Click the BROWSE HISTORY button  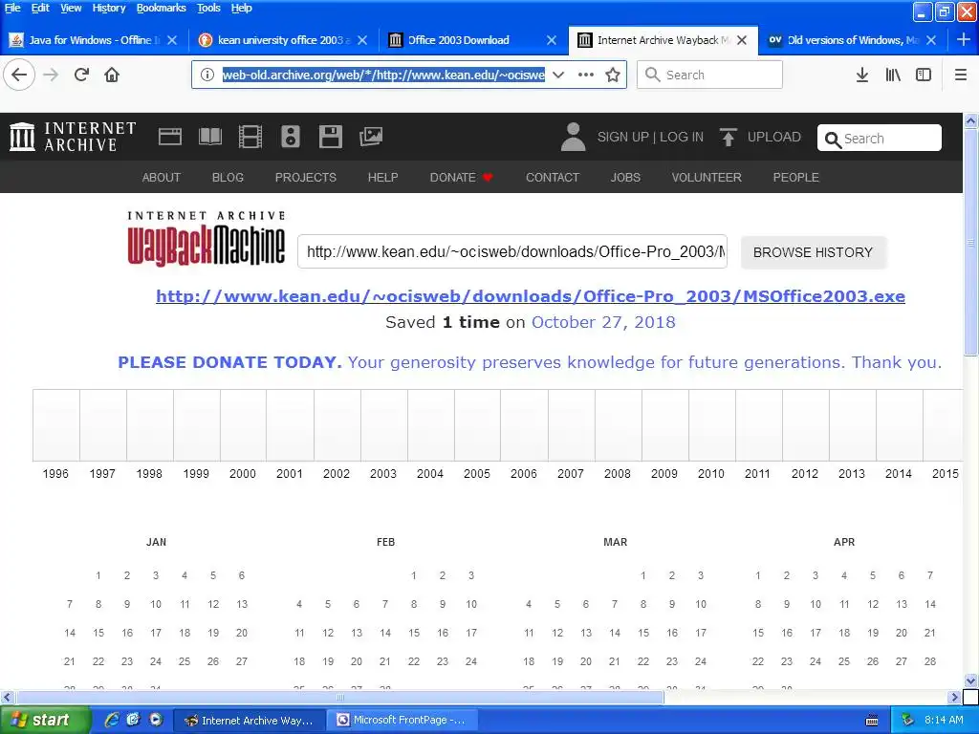813,252
